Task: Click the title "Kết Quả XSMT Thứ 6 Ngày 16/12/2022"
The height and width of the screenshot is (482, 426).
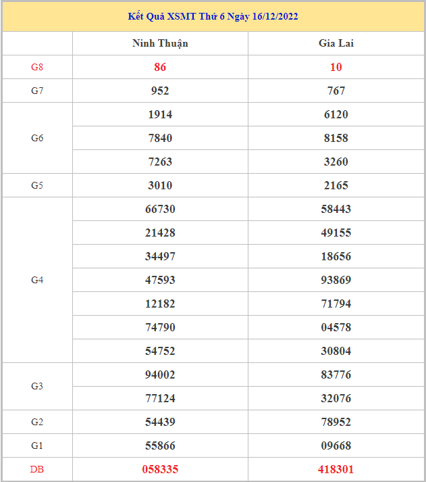Action: coord(213,16)
